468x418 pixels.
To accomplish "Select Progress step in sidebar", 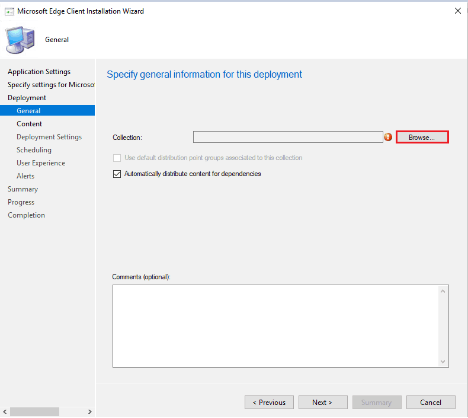I will [x=21, y=202].
